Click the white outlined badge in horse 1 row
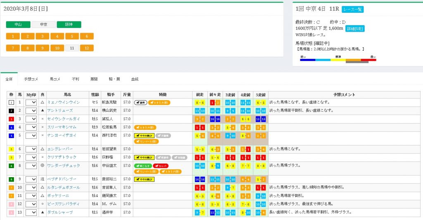423x220 pixels. [x=140, y=102]
